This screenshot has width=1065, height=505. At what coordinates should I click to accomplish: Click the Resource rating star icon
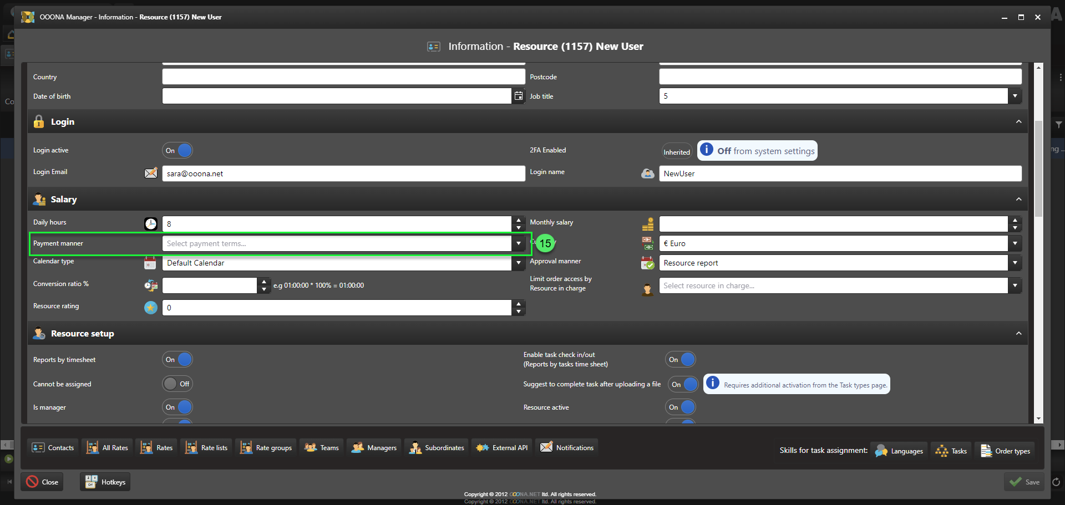coord(151,308)
